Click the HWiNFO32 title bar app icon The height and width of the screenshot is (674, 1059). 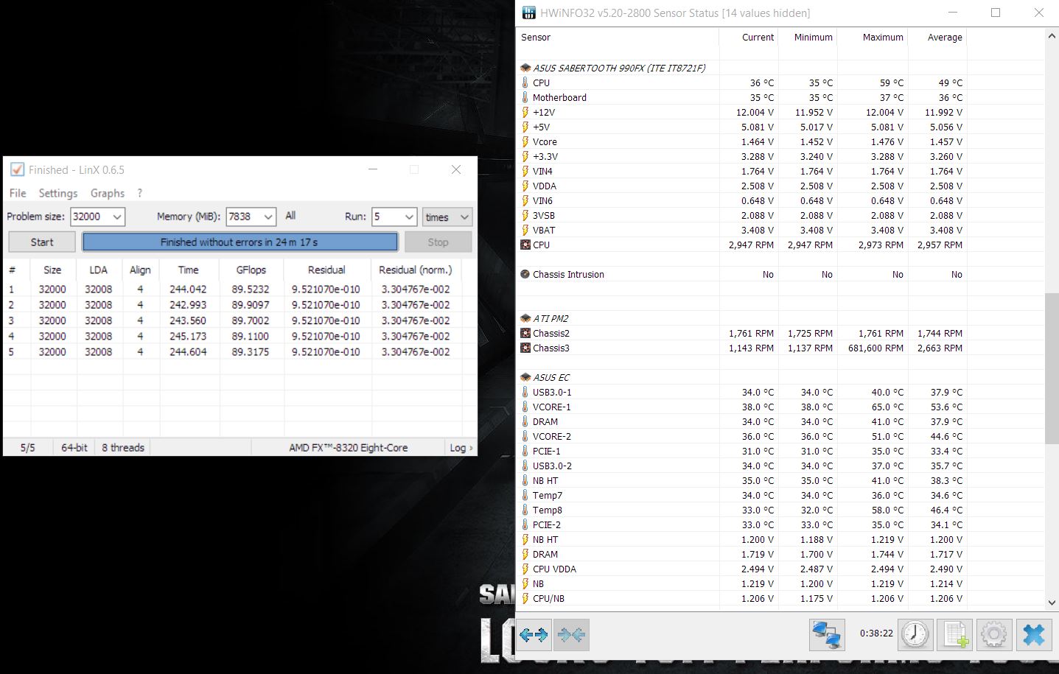528,13
